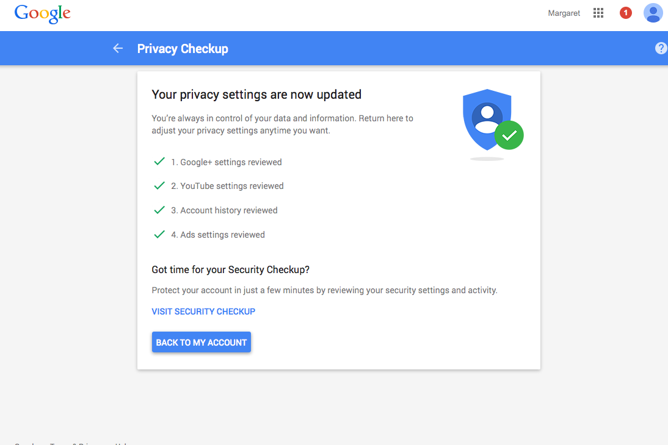Image resolution: width=668 pixels, height=445 pixels.
Task: Click the checkmark beside Account history reviewed
Action: pos(159,210)
